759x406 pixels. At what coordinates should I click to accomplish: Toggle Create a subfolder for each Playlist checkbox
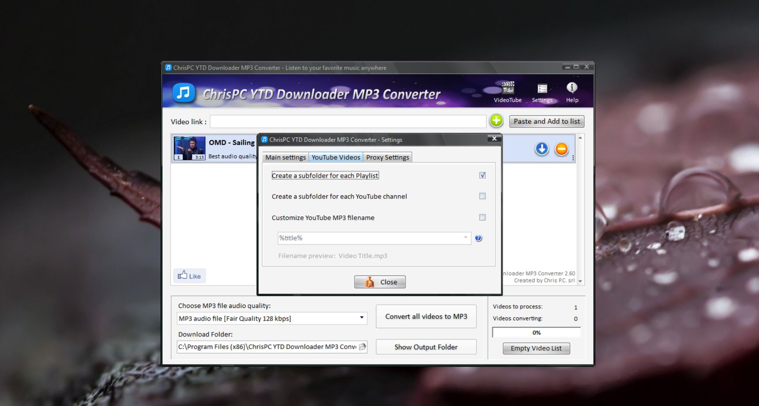[482, 175]
